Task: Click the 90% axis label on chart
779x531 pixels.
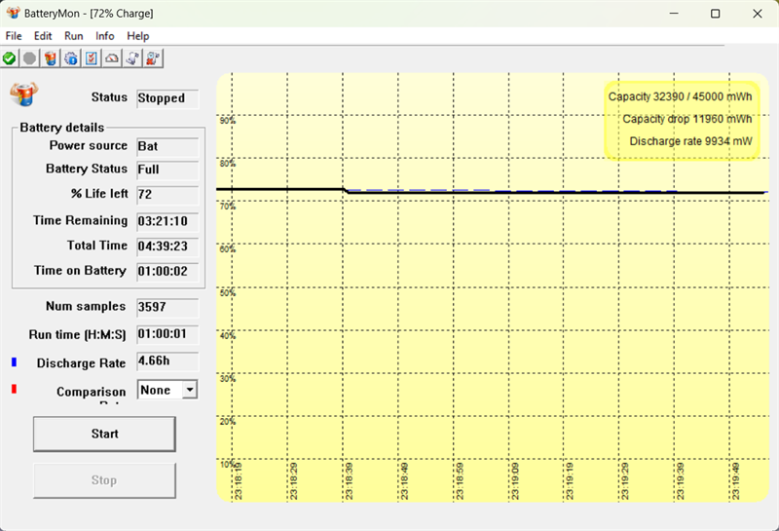Action: tap(228, 120)
